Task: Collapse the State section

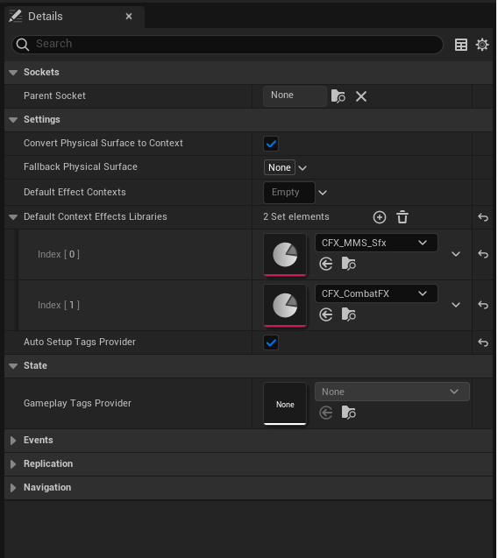Action: [13, 366]
